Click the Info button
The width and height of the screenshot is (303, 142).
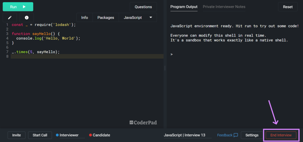pos(85,17)
